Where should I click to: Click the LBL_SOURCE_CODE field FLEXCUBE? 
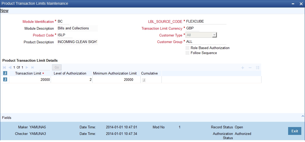point(206,22)
